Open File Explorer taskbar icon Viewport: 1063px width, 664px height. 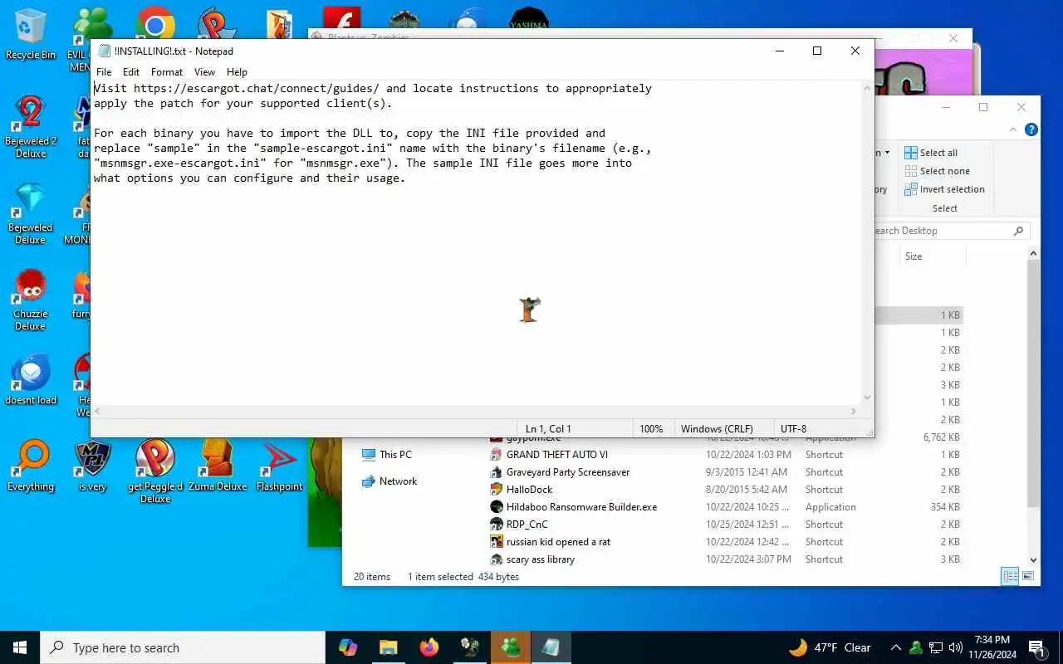pos(389,647)
